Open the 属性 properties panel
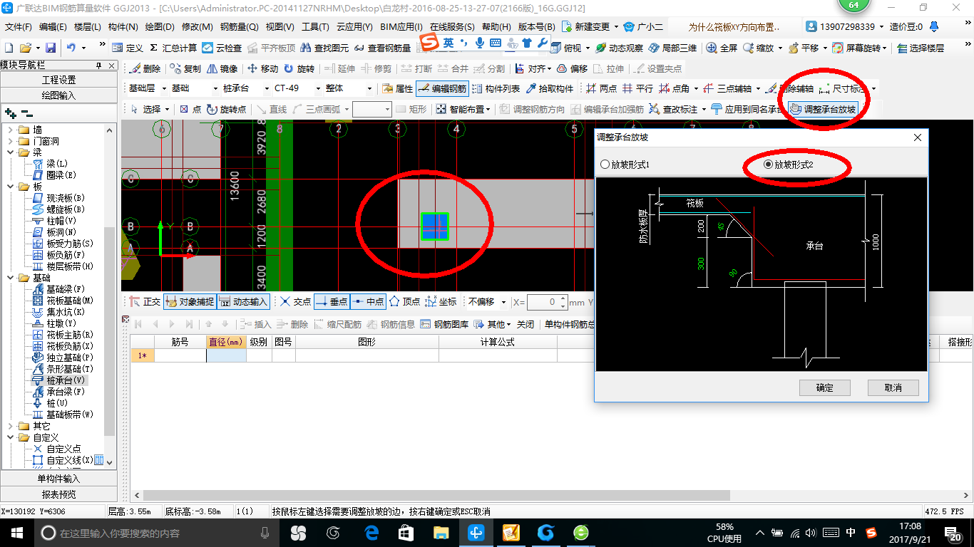 click(397, 89)
